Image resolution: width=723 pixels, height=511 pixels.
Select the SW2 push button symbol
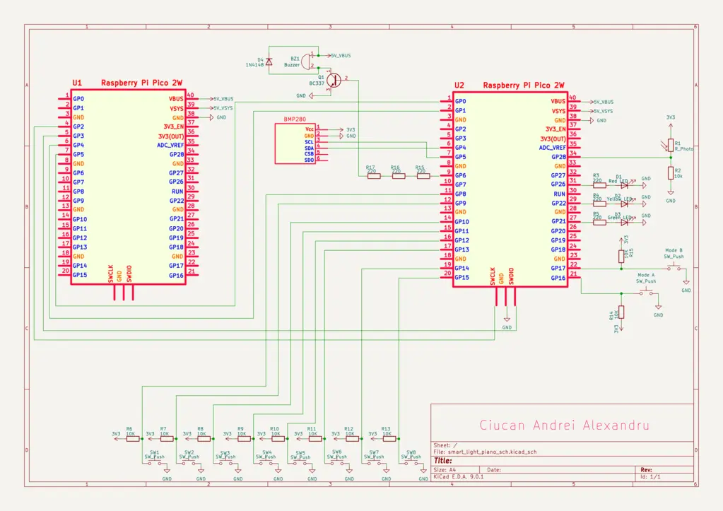[189, 463]
